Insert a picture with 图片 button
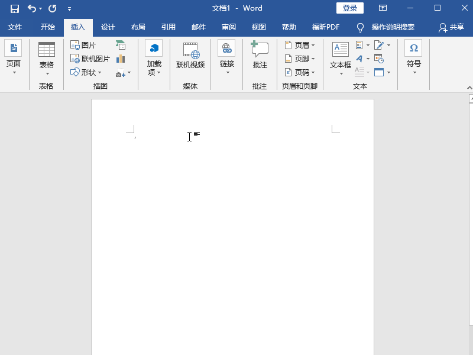The image size is (473, 355). click(83, 45)
